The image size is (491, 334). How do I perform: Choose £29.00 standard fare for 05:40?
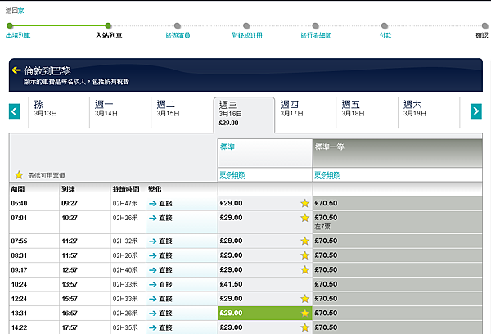point(264,203)
